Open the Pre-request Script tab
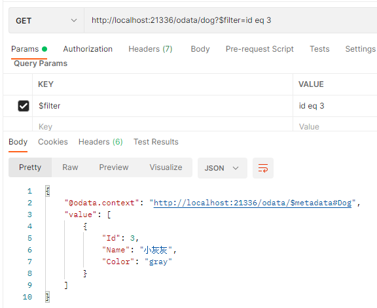The image size is (377, 308). 259,49
